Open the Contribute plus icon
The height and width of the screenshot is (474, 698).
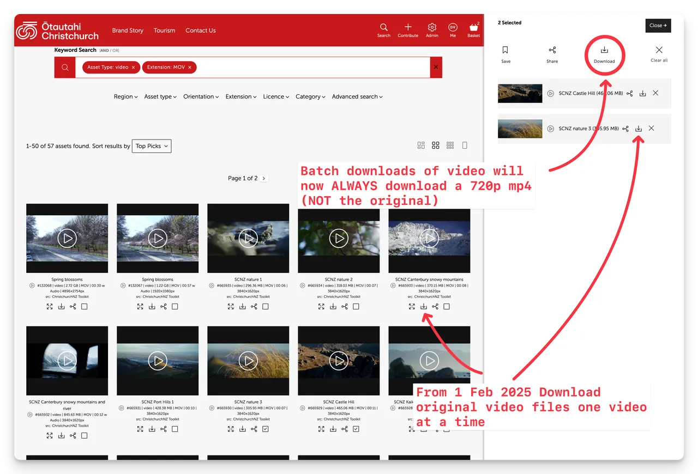(x=408, y=28)
